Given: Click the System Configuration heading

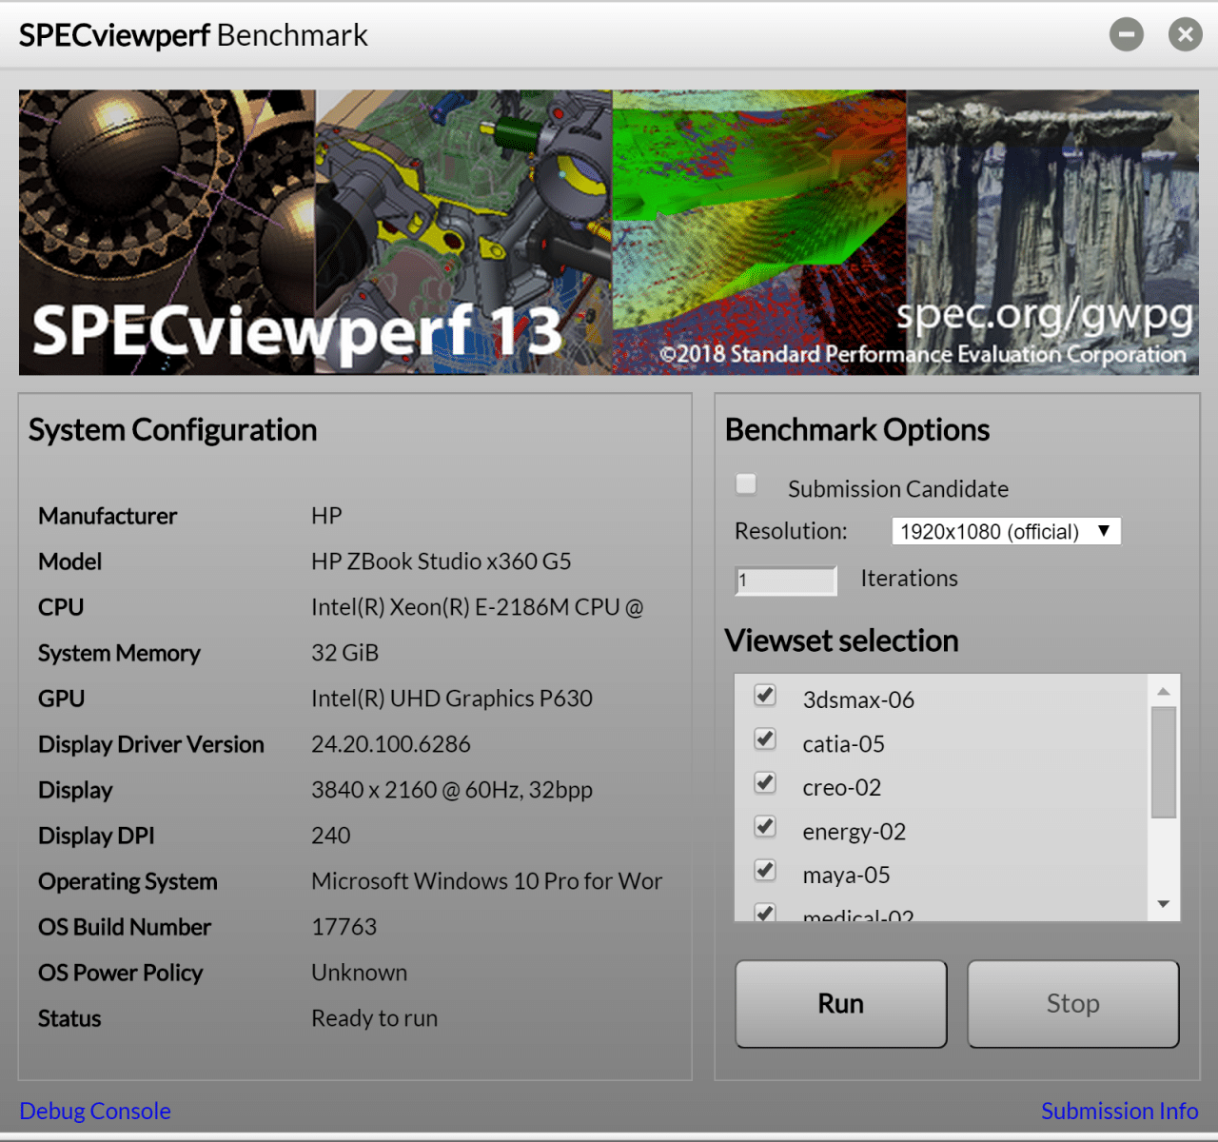Looking at the screenshot, I should (172, 430).
